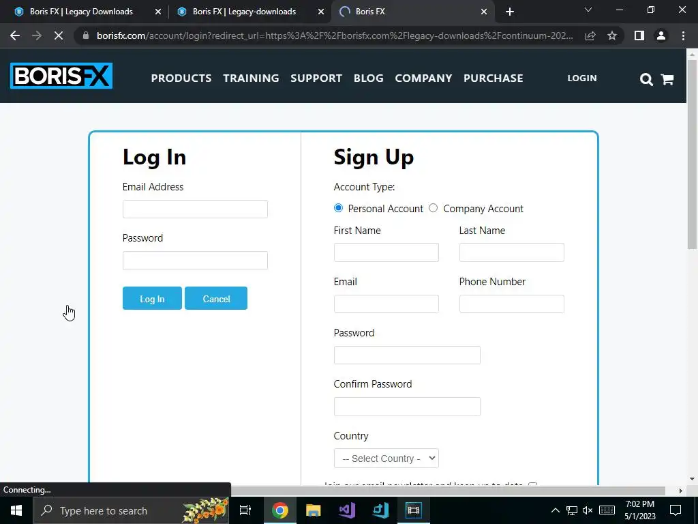
Task: Switch to 'Boris FX | Legacy-downloads' tab
Action: click(244, 12)
